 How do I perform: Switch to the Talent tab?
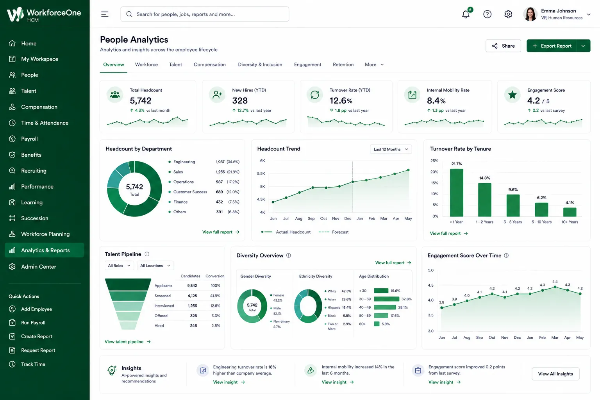[x=175, y=65]
